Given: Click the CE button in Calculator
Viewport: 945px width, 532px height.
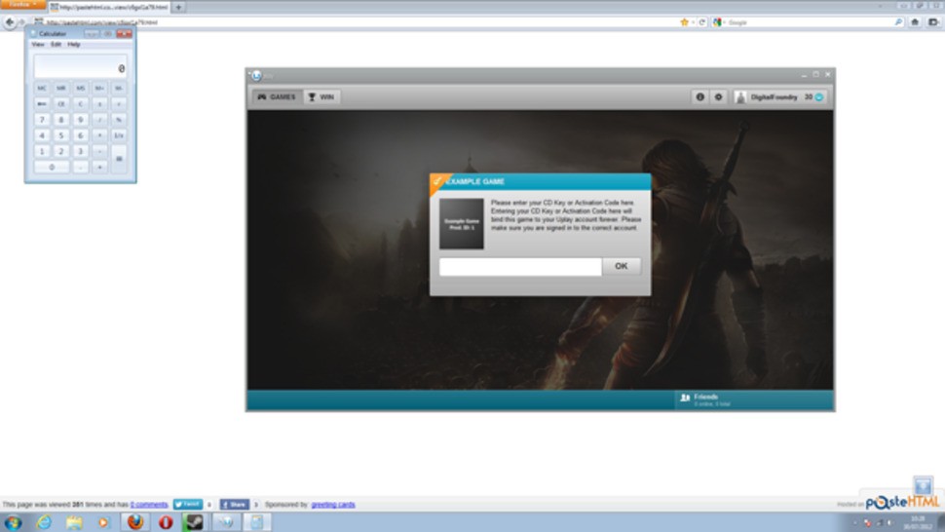Looking at the screenshot, I should [x=60, y=103].
